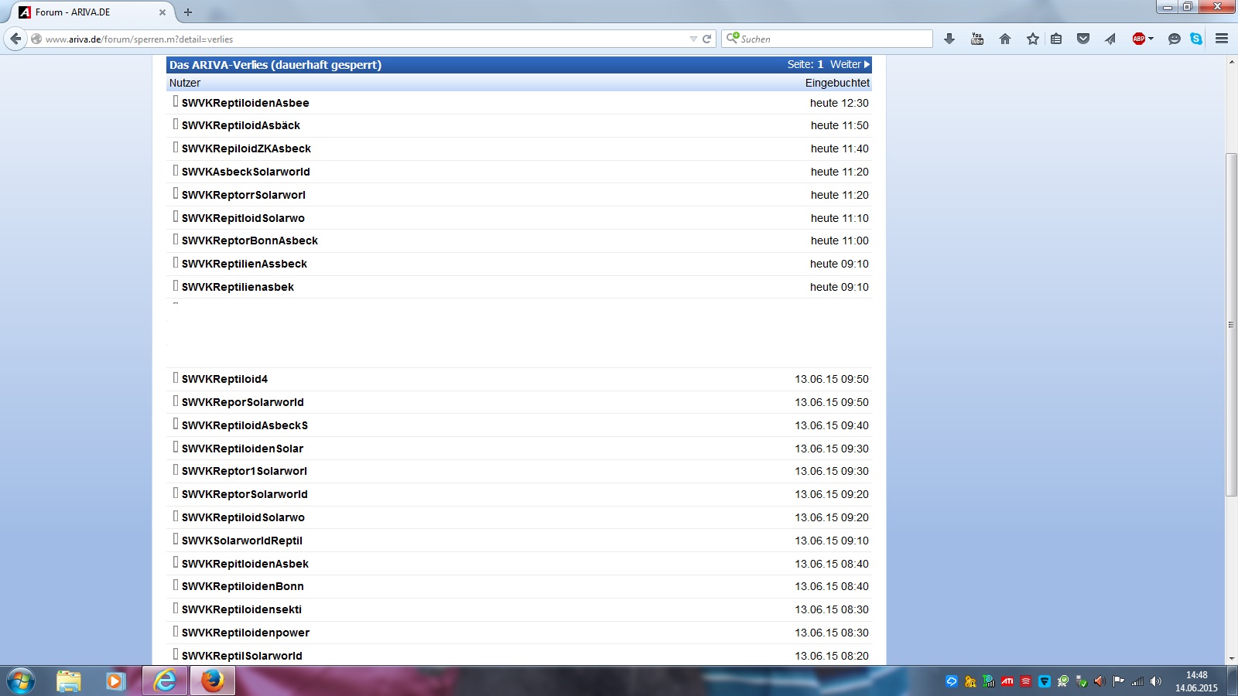Launch Windows Media Player from taskbar
The height and width of the screenshot is (696, 1238).
tap(115, 681)
